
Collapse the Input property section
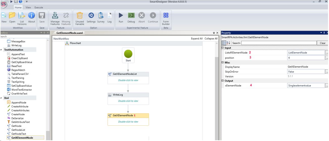[x=223, y=48]
